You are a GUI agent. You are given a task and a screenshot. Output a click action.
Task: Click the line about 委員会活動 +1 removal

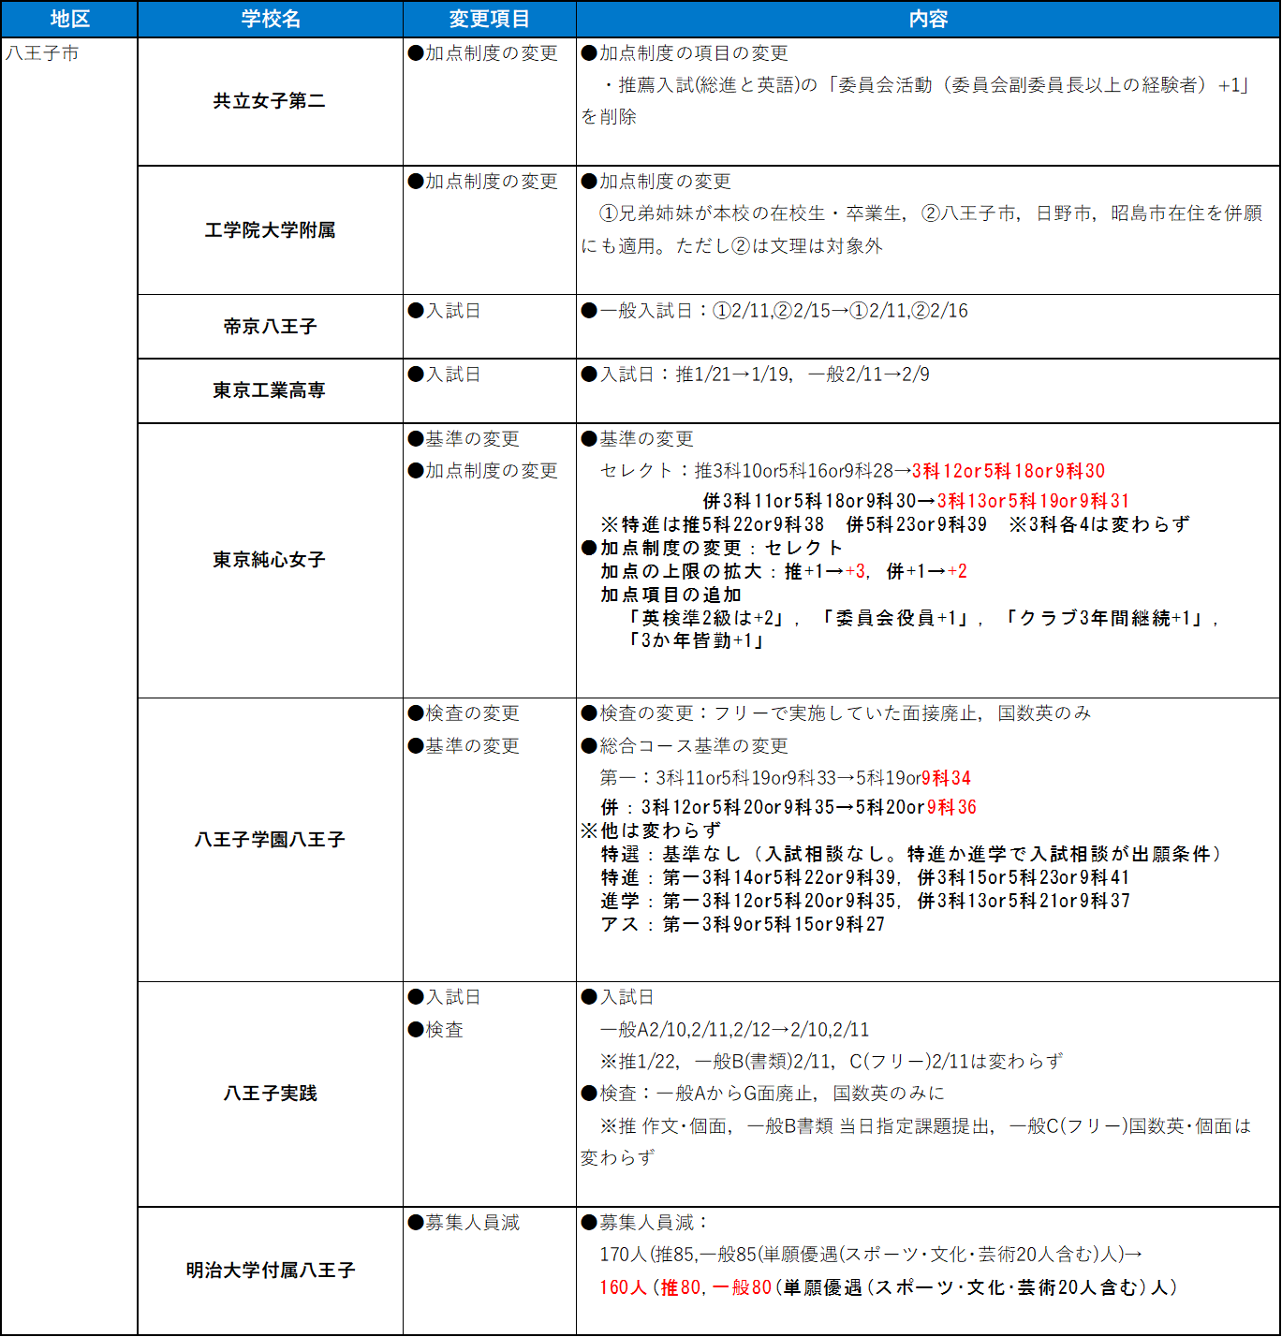(917, 101)
